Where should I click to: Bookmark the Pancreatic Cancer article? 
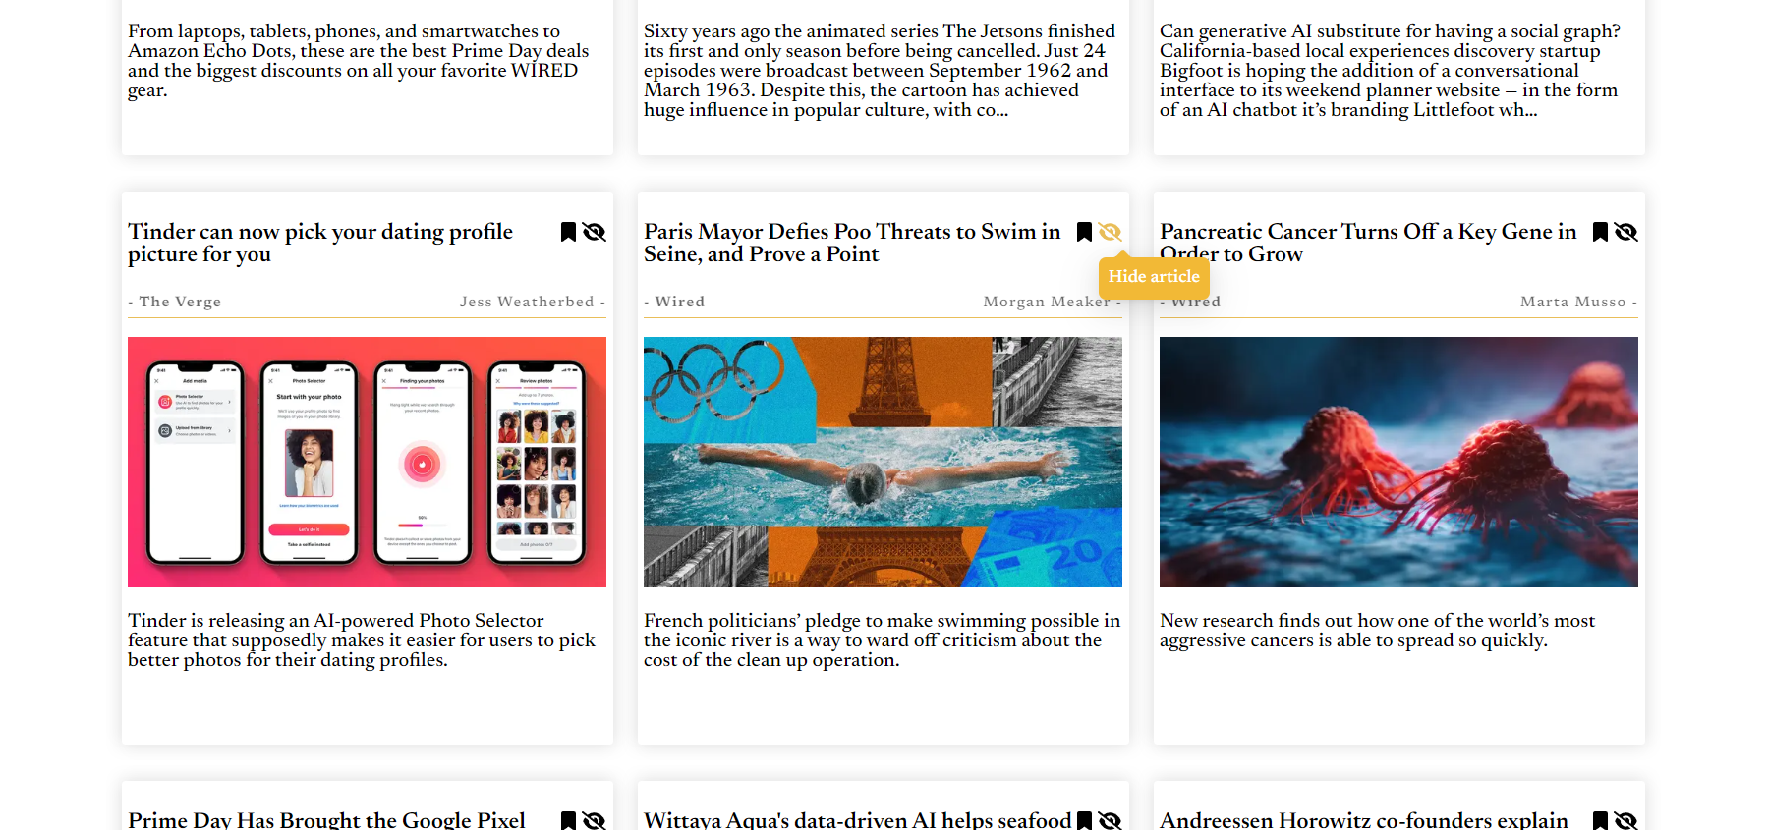click(1600, 232)
